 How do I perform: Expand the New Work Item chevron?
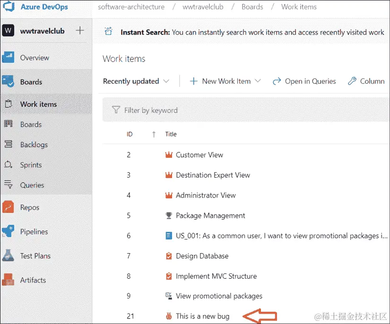click(x=258, y=81)
